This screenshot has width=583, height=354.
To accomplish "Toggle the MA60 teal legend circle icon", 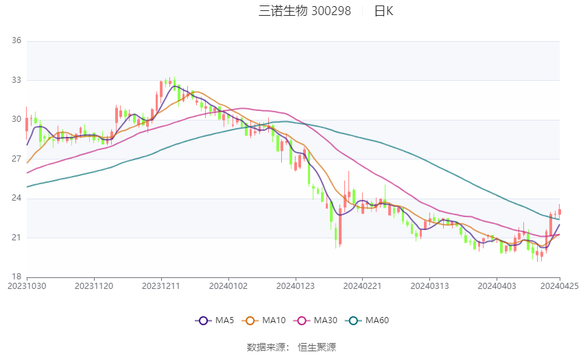I will pyautogui.click(x=353, y=320).
